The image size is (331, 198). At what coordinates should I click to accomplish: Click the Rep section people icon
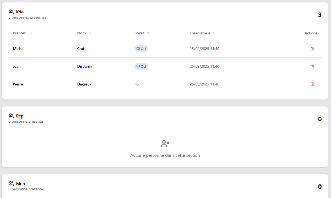tap(11, 116)
